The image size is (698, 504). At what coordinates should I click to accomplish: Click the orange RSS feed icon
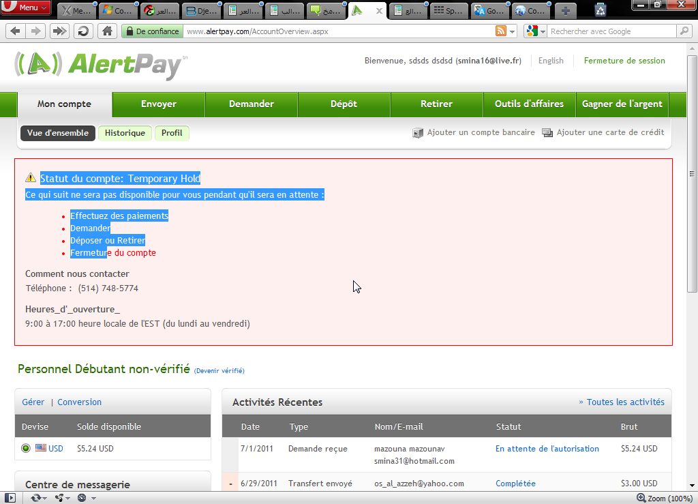[501, 31]
